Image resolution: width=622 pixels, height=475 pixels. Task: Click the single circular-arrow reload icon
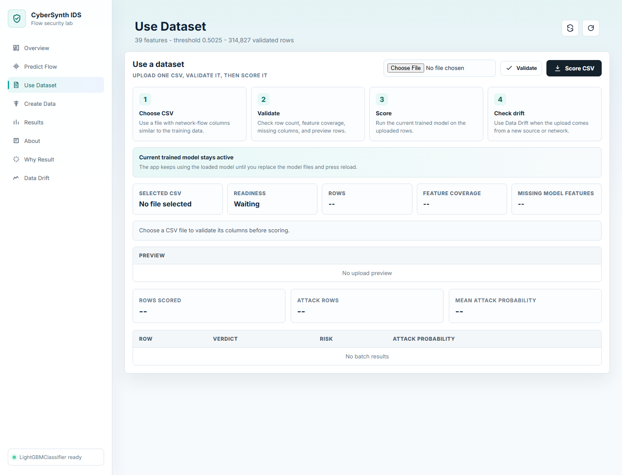tap(591, 28)
